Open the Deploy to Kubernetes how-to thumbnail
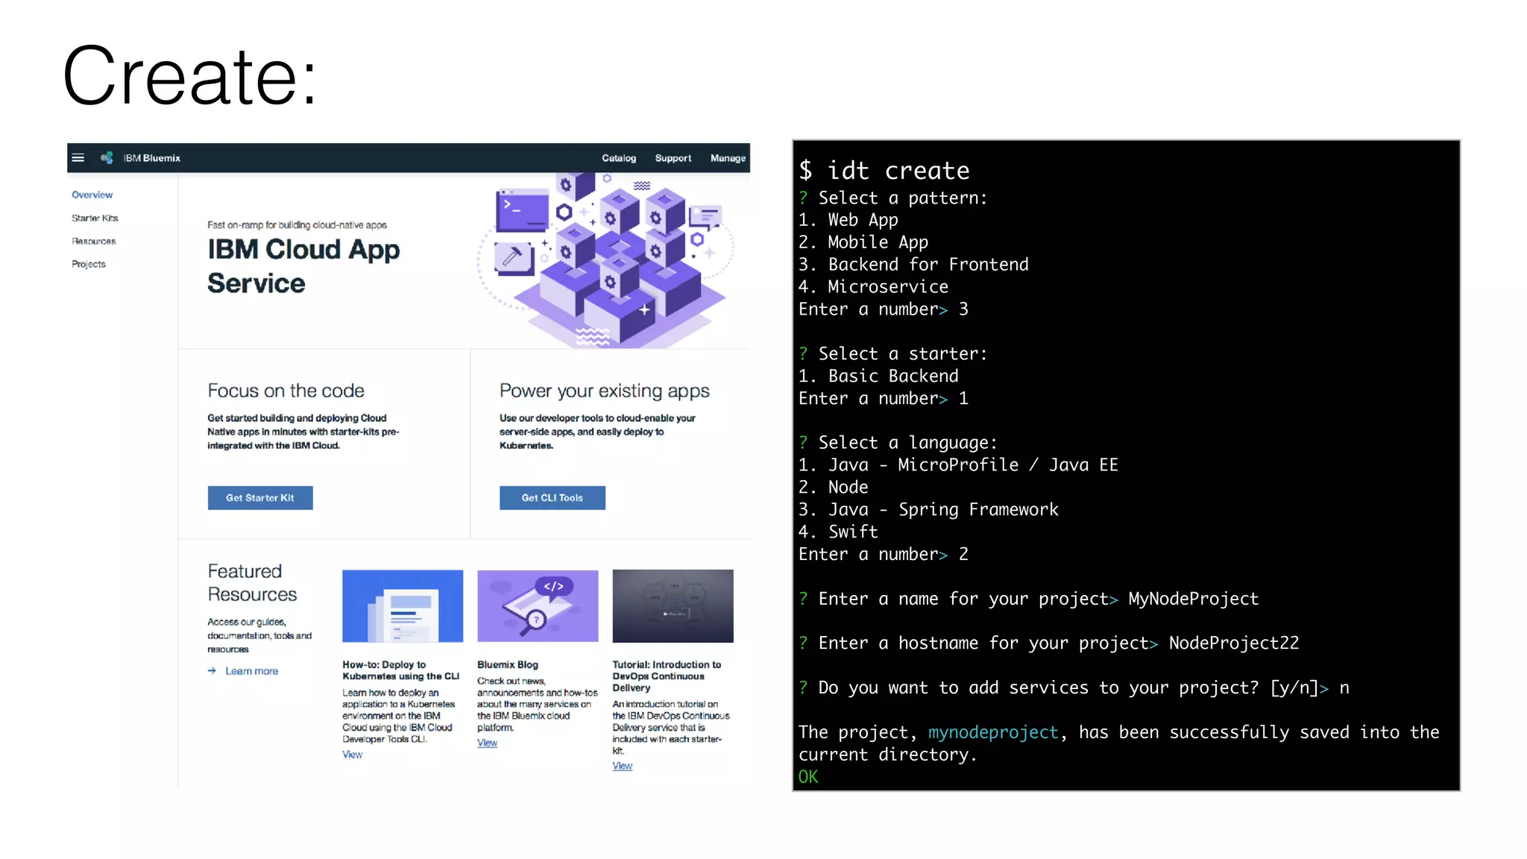Viewport: 1527px width, 859px height. point(403,605)
